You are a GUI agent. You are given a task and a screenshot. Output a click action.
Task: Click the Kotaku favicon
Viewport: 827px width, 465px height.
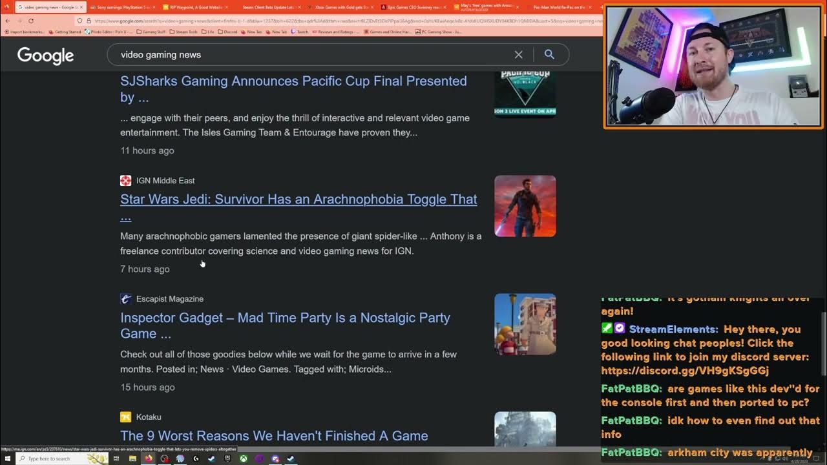[x=125, y=417]
